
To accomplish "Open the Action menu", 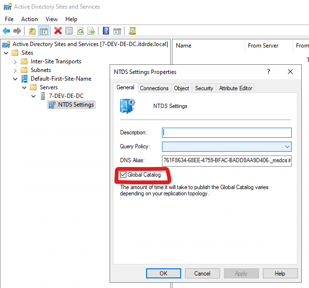I will [29, 19].
